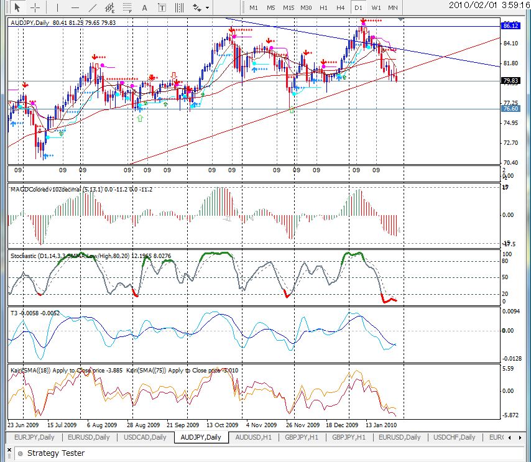Click the 6 Aug 2009 date label
Image resolution: width=531 pixels, height=462 pixels.
point(101,425)
